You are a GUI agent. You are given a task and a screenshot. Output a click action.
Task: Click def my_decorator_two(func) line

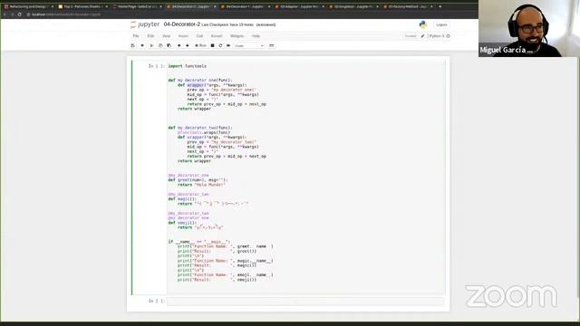pos(200,128)
